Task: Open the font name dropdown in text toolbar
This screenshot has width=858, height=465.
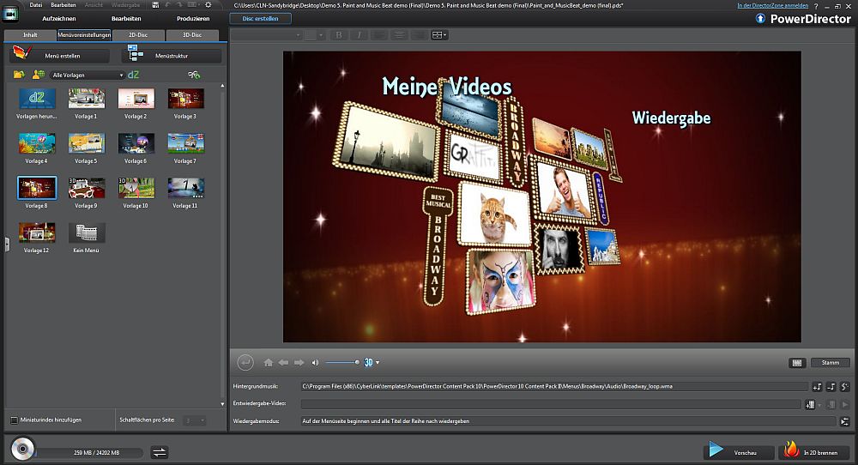Action: (x=267, y=35)
